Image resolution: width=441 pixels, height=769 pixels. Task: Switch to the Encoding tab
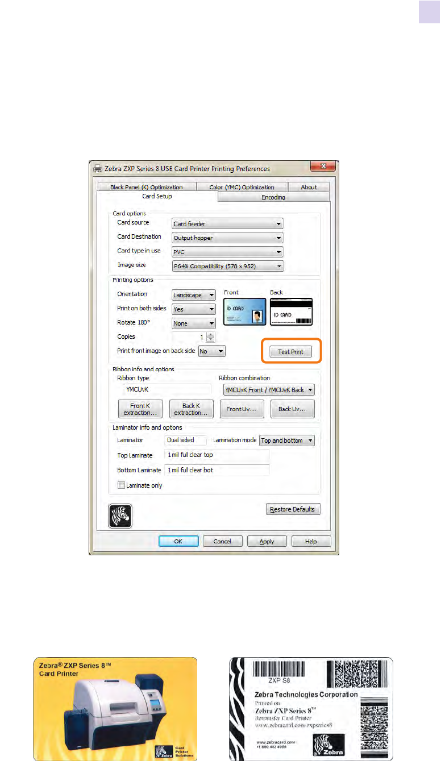tap(273, 197)
